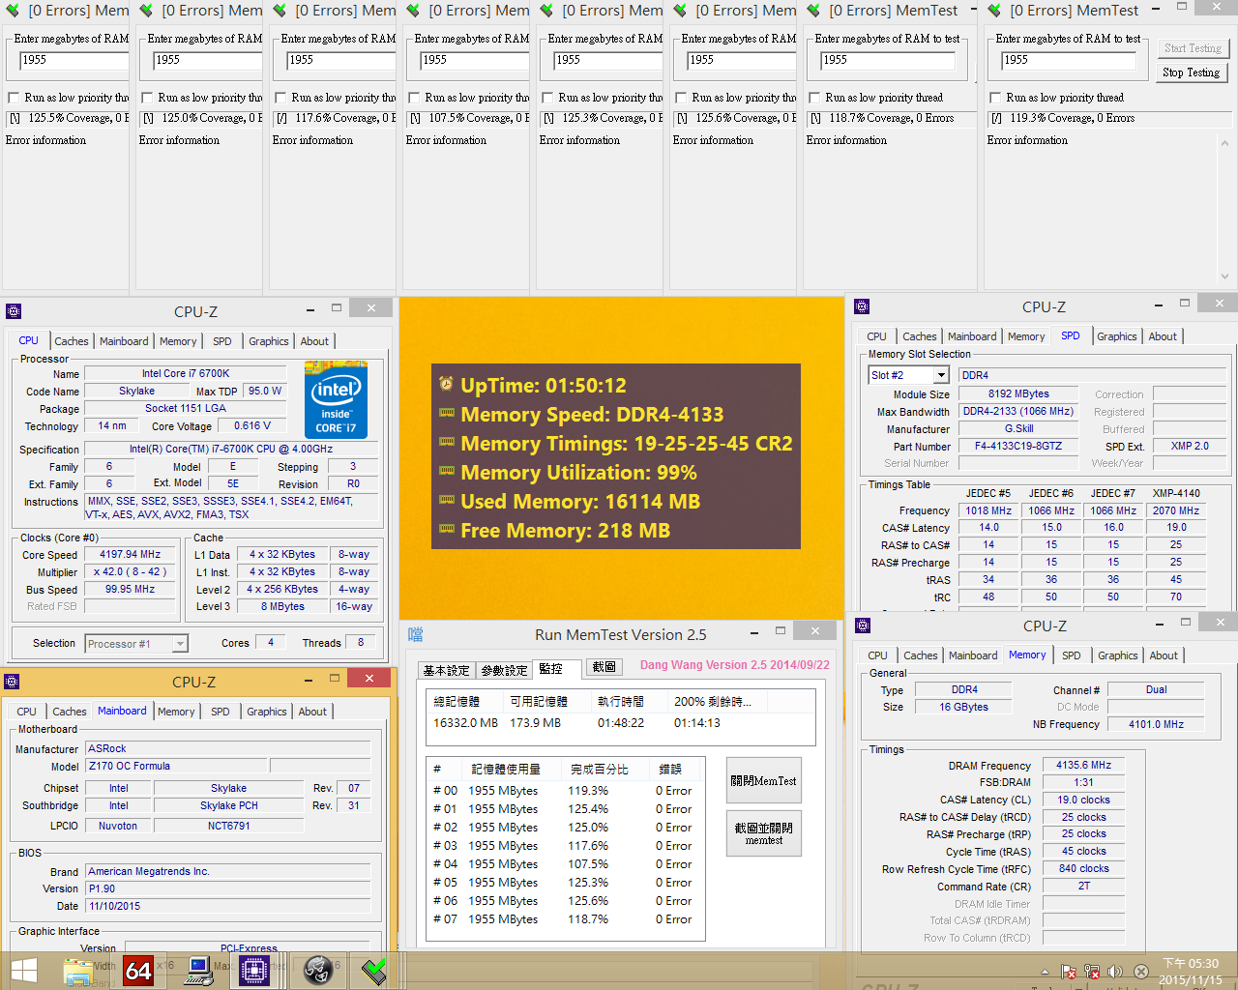The height and width of the screenshot is (990, 1238).
Task: Switch to the Caches tab in CPU-Z
Action: tap(71, 341)
